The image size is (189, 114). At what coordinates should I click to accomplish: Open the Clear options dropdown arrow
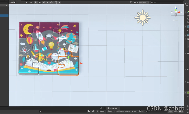click(x=114, y=111)
